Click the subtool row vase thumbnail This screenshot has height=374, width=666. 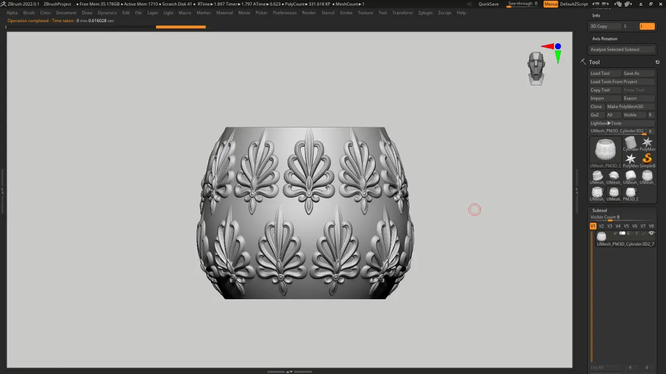coord(602,237)
